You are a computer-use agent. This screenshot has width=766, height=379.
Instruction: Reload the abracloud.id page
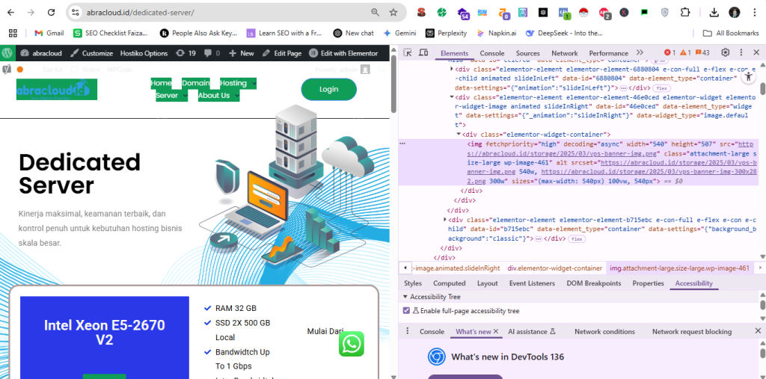tap(51, 13)
